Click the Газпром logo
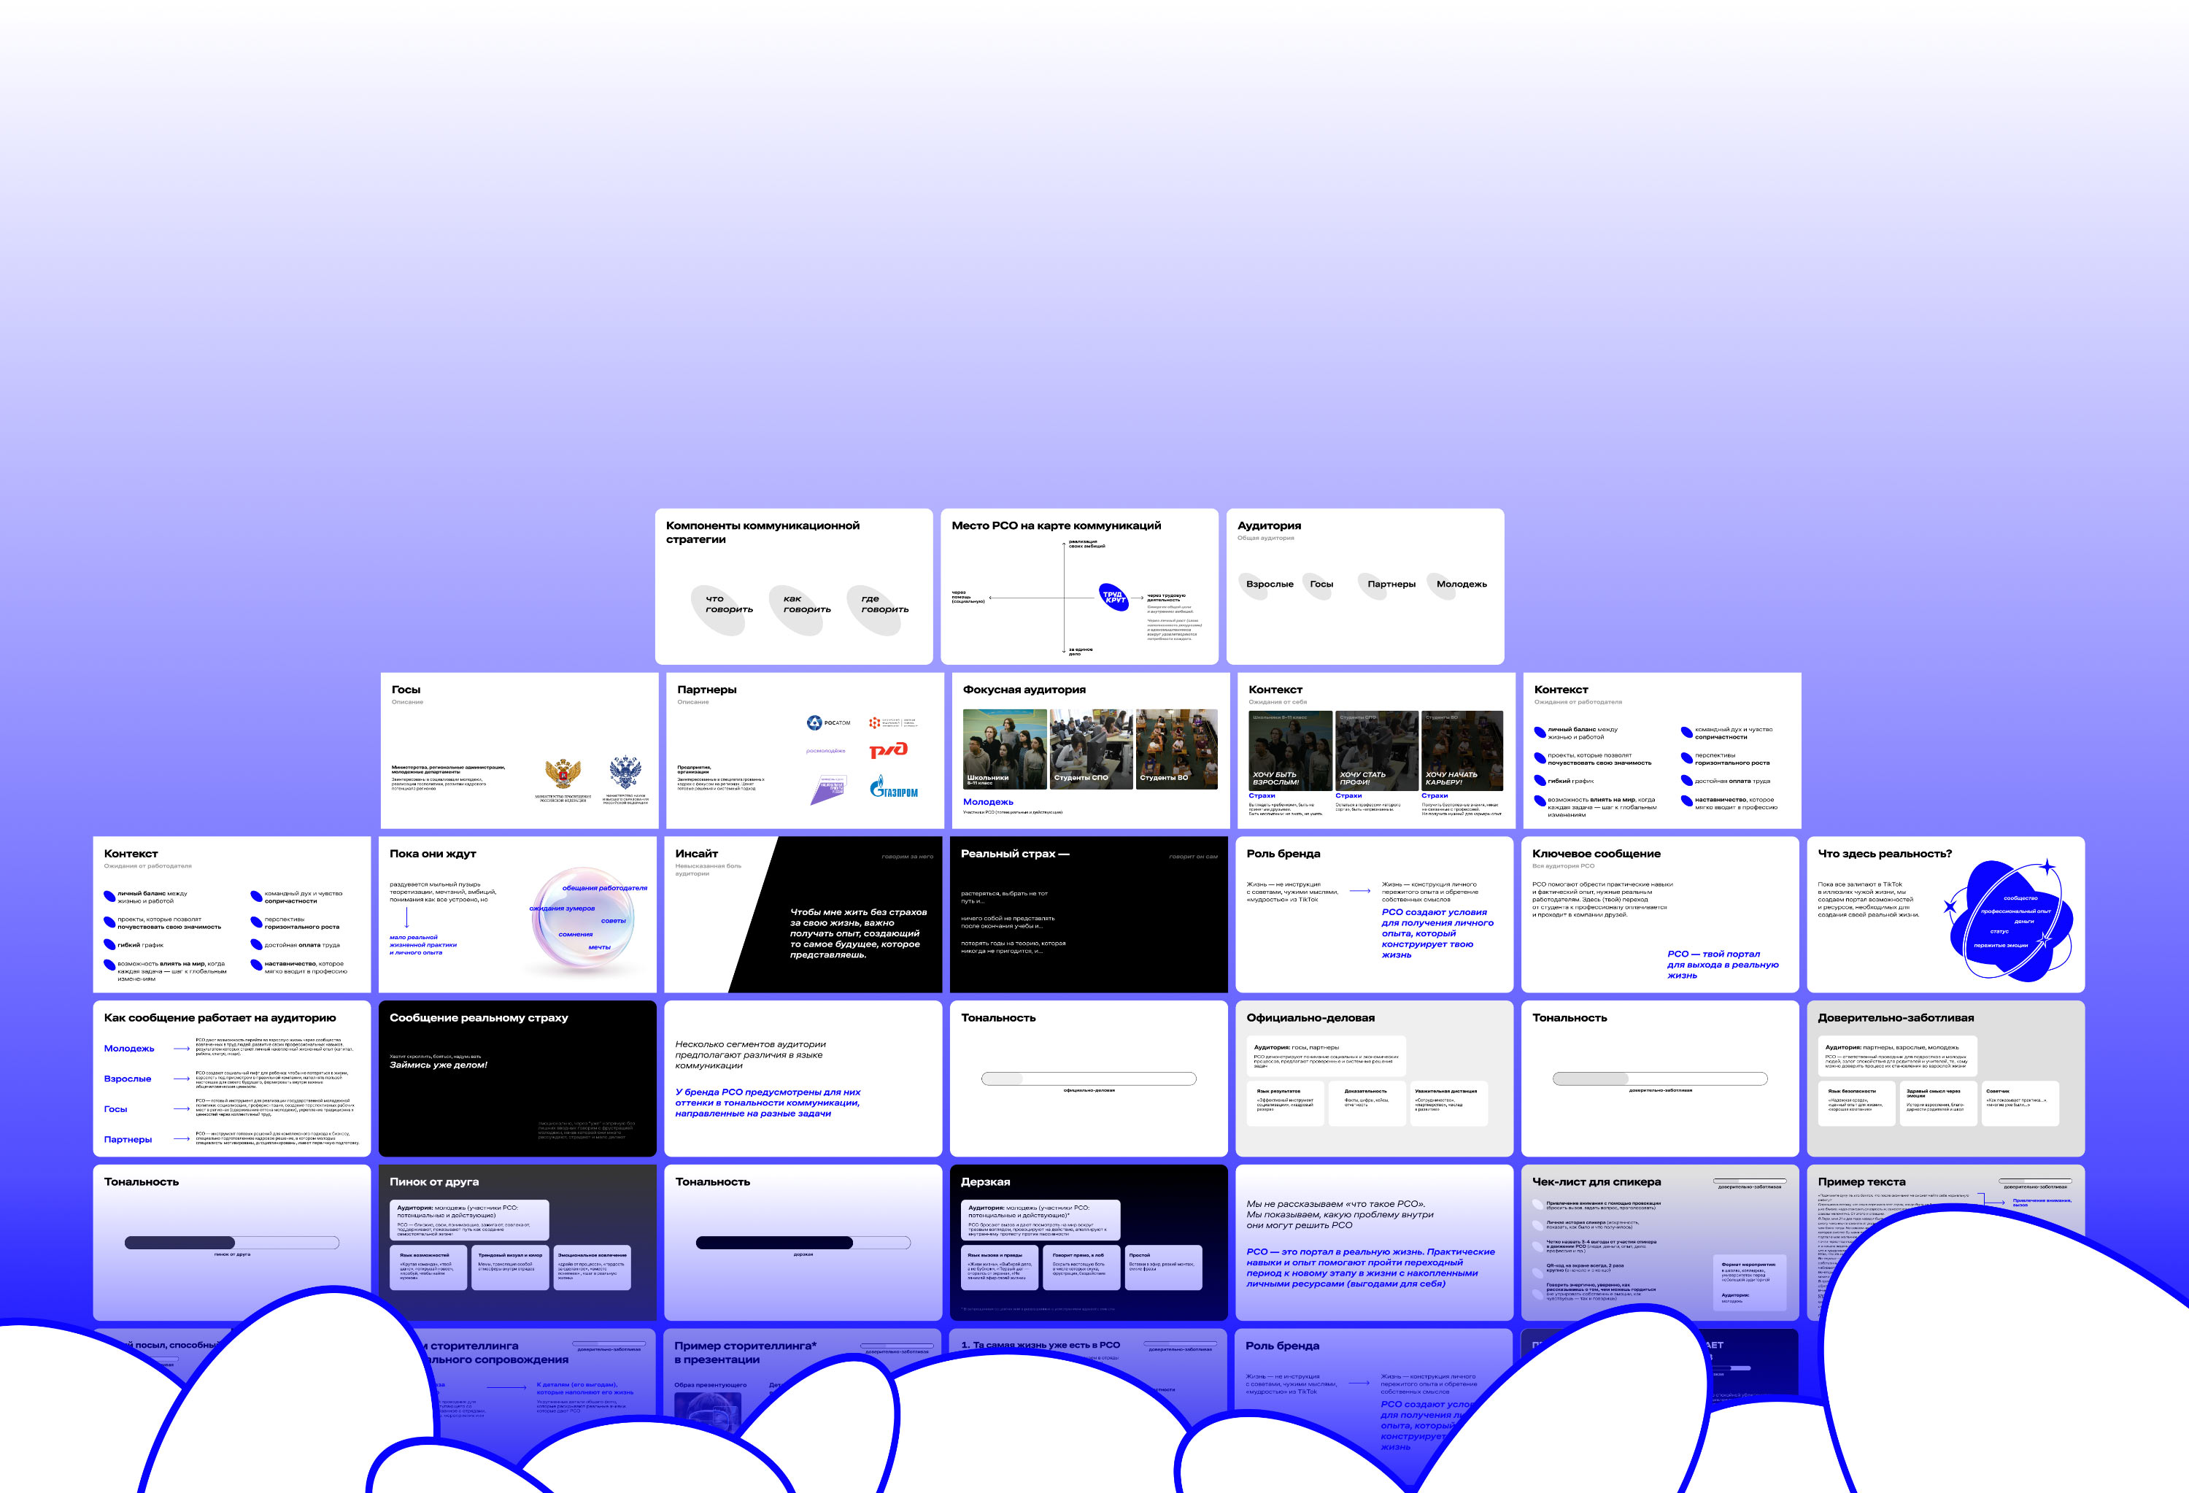The image size is (2189, 1493). (893, 787)
